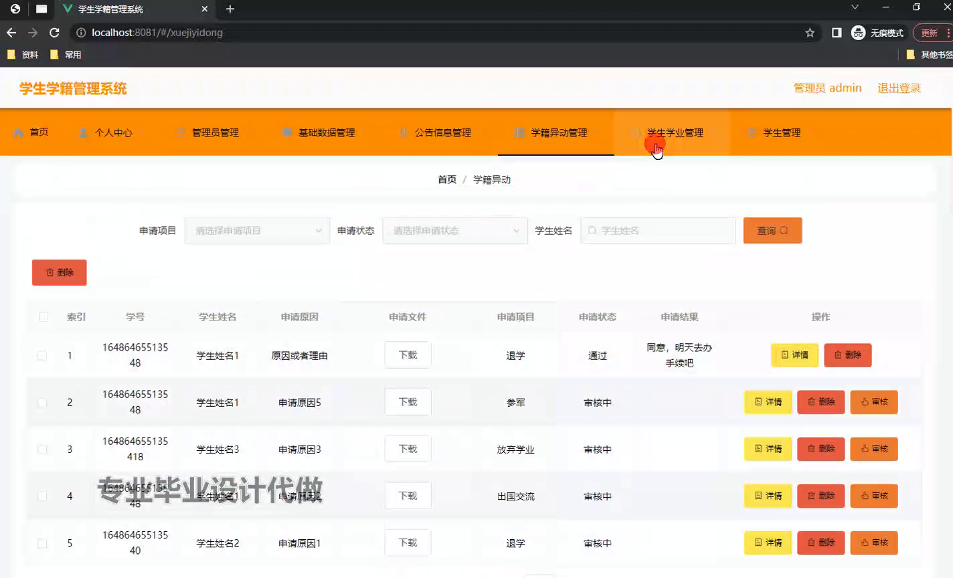Download file for row 5 申请原因1
This screenshot has height=578, width=953.
(x=408, y=543)
